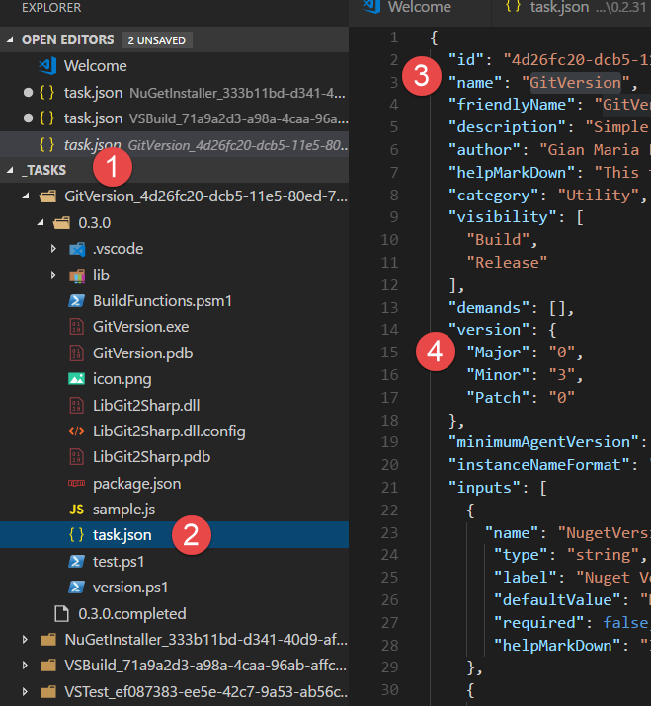Click the PowerShell icon of test.ps1
651x706 pixels.
click(76, 562)
